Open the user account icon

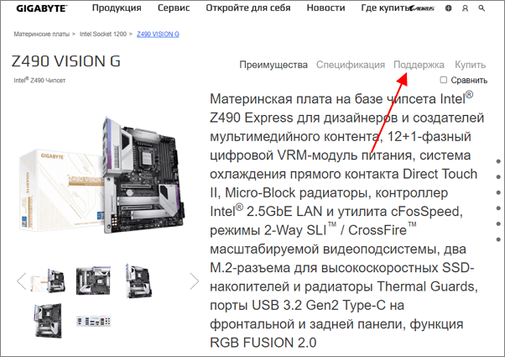[465, 8]
